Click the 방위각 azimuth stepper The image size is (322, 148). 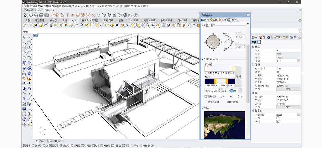click(244, 37)
